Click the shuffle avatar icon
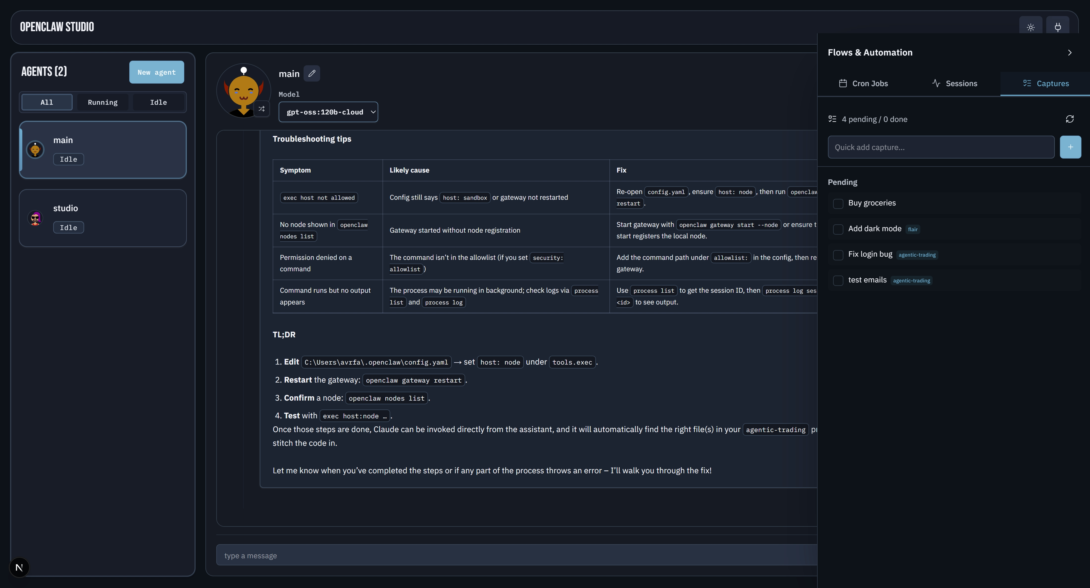 (262, 109)
